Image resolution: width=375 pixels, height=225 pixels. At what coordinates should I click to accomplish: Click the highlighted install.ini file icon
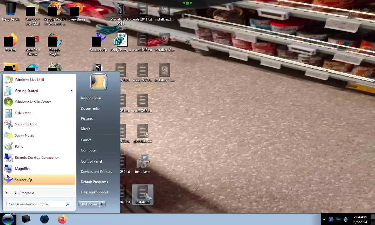tap(143, 195)
